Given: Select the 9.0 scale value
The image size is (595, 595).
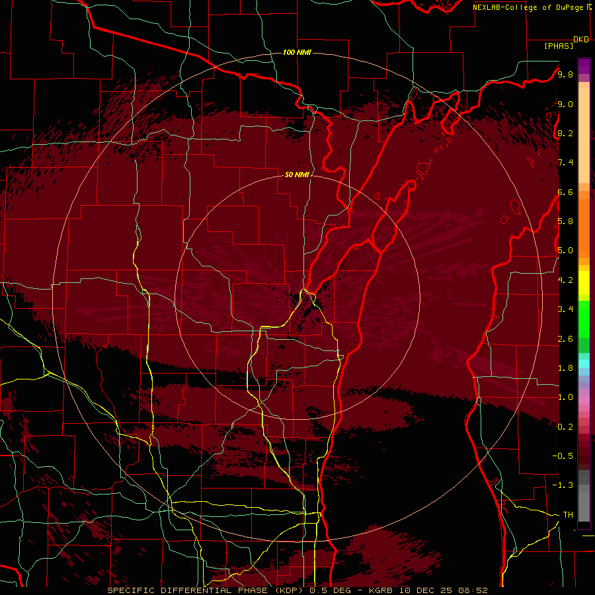Looking at the screenshot, I should (x=565, y=104).
